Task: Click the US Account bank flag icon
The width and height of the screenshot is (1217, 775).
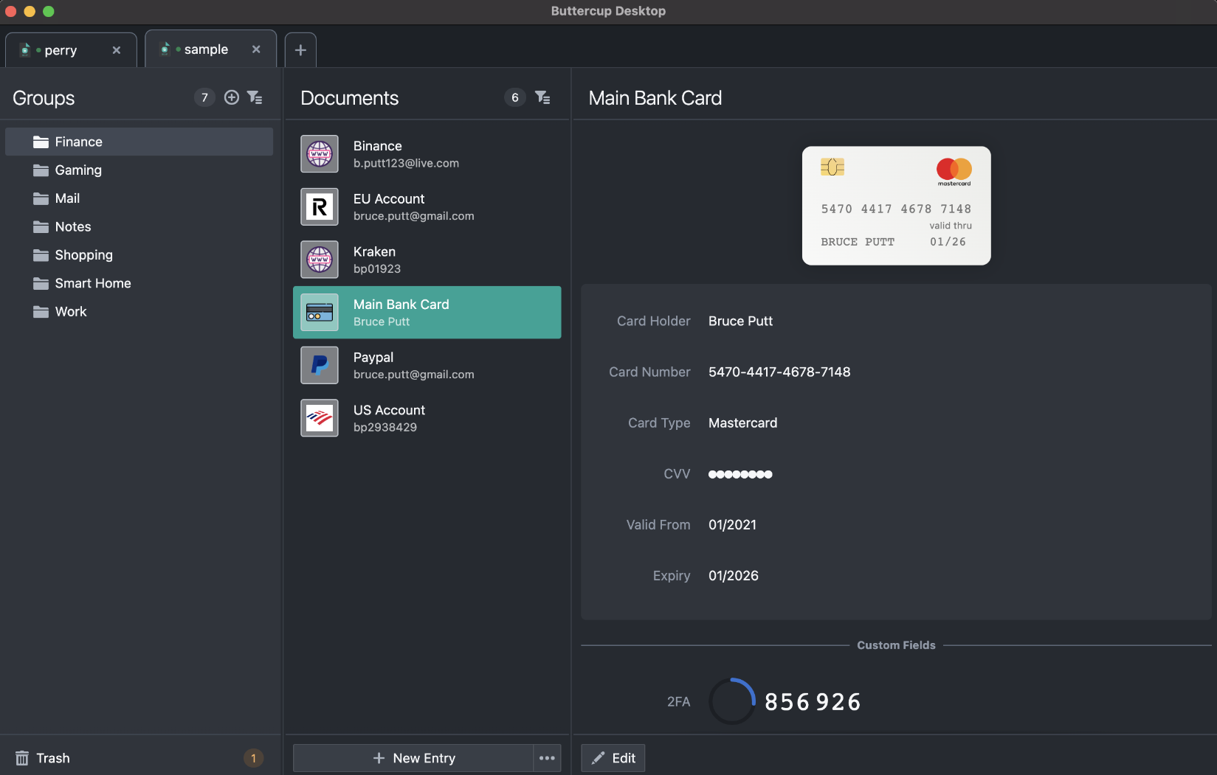Action: click(319, 417)
